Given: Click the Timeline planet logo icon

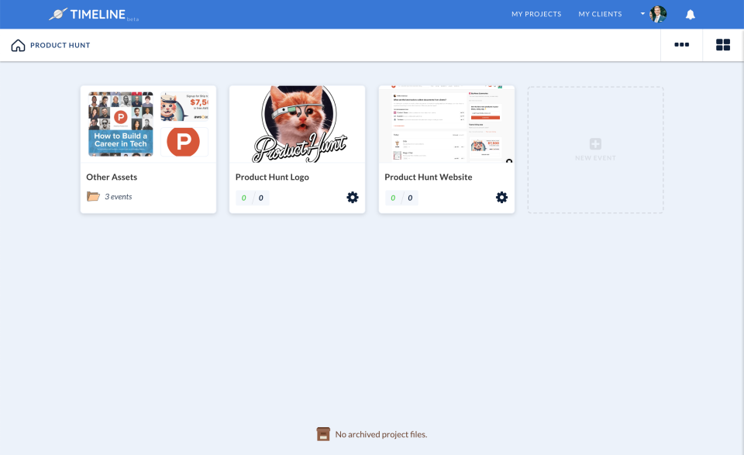Looking at the screenshot, I should tap(58, 14).
